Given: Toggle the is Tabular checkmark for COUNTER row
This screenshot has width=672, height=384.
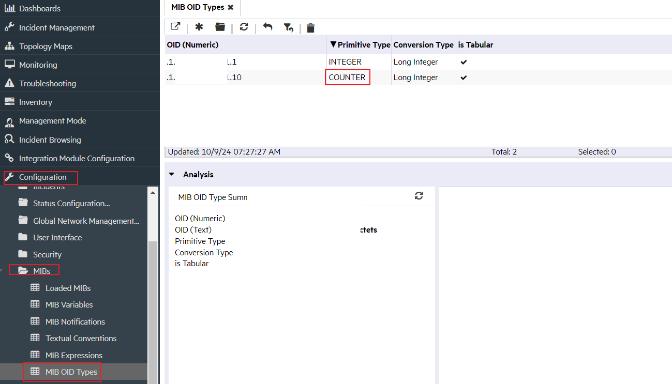Looking at the screenshot, I should [x=463, y=77].
